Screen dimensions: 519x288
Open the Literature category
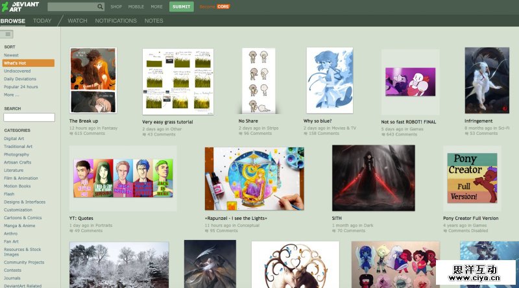[x=14, y=170]
